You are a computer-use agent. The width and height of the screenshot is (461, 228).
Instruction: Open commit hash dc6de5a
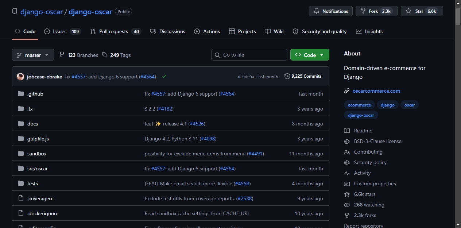[x=246, y=77]
